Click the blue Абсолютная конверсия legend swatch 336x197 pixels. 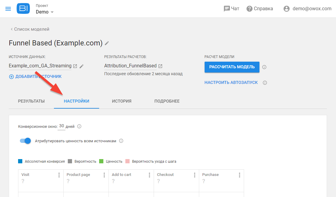click(20, 161)
